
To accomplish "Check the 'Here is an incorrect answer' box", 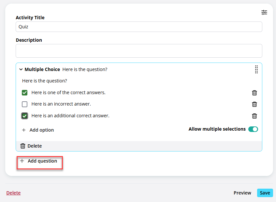I will pos(25,104).
